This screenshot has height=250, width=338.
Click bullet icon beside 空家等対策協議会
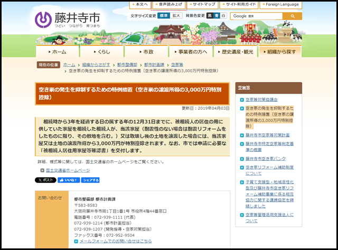coord(242,99)
